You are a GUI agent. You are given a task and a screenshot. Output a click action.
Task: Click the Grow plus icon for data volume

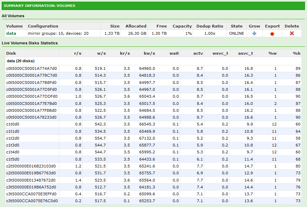point(254,33)
